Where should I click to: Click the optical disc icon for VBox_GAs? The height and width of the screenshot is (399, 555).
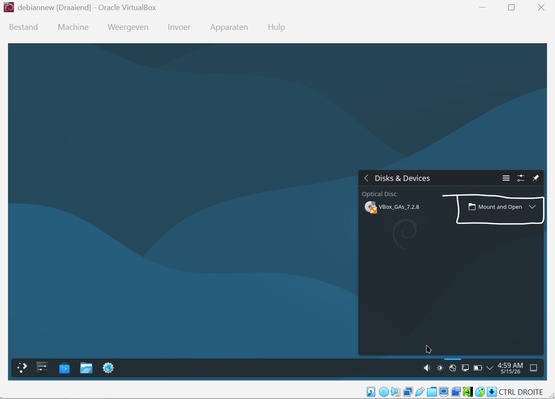371,207
